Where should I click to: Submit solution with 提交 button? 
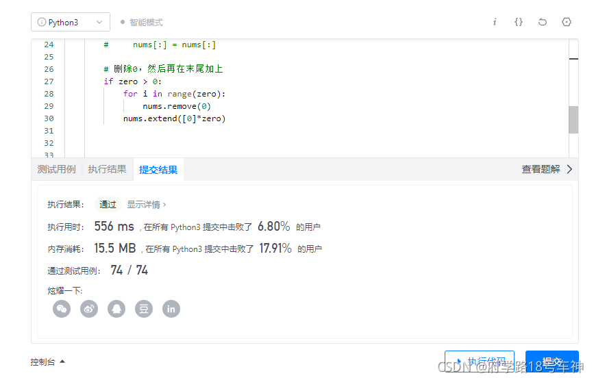click(552, 361)
